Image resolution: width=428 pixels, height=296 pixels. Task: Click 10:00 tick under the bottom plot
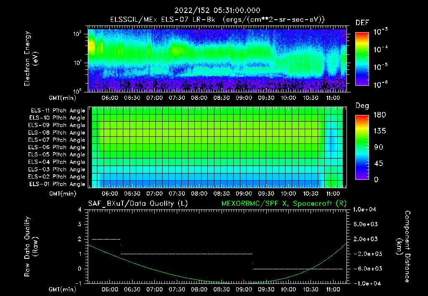pos(288,289)
